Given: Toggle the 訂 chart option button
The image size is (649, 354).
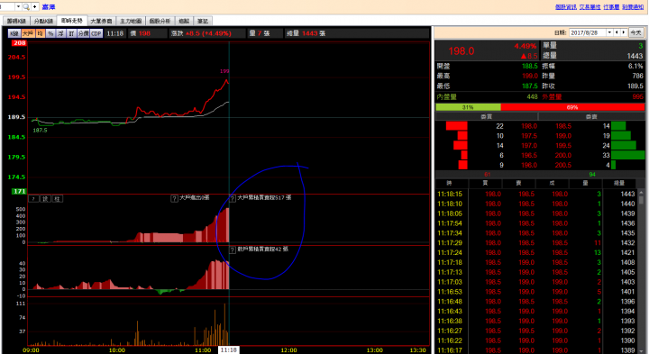Looking at the screenshot, I should 71,33.
